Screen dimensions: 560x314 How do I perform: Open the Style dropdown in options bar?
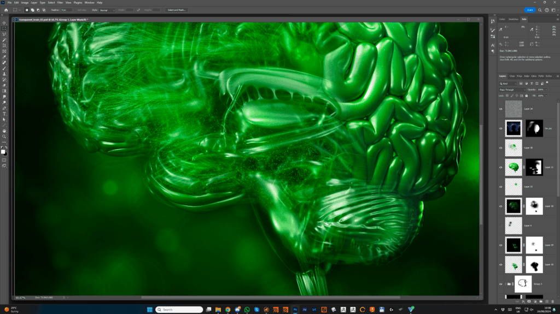[107, 10]
